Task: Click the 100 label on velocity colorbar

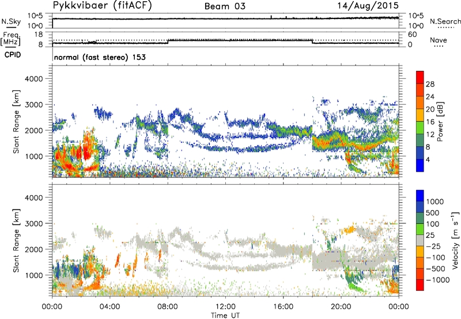Action: (x=432, y=224)
